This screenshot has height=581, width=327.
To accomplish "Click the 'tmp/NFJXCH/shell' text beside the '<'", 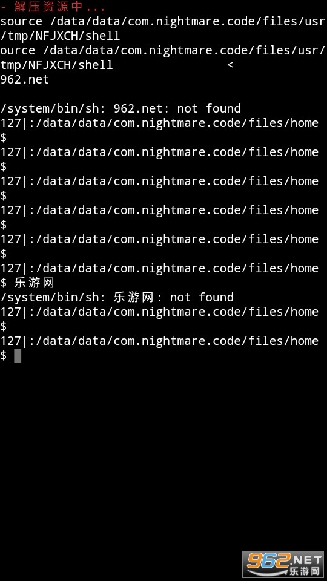I will tap(56, 65).
